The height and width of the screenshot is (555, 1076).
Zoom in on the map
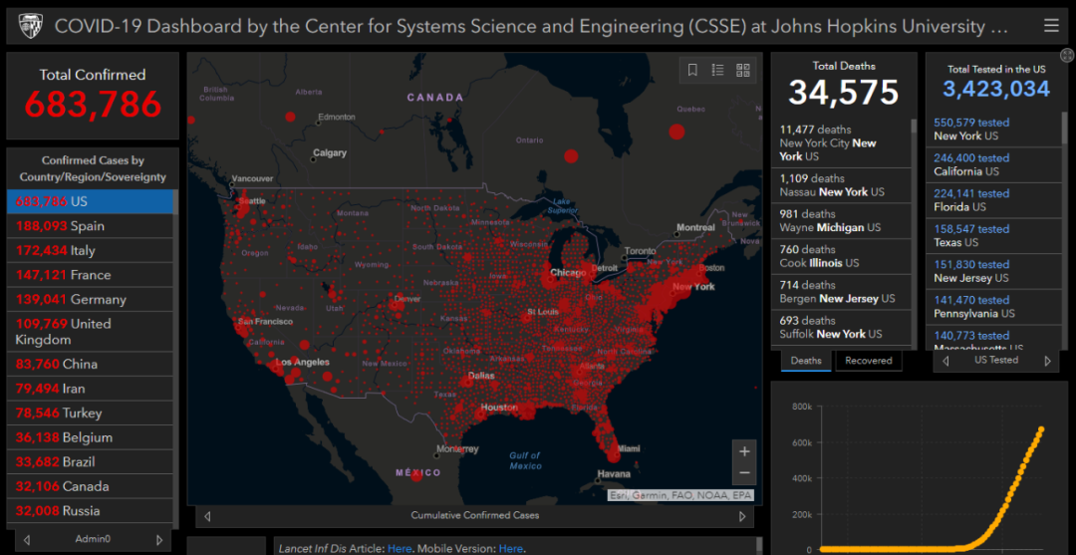click(x=744, y=451)
